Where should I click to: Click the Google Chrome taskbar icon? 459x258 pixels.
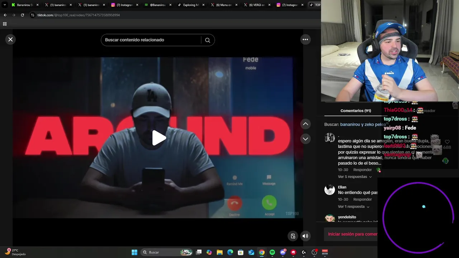point(262,252)
